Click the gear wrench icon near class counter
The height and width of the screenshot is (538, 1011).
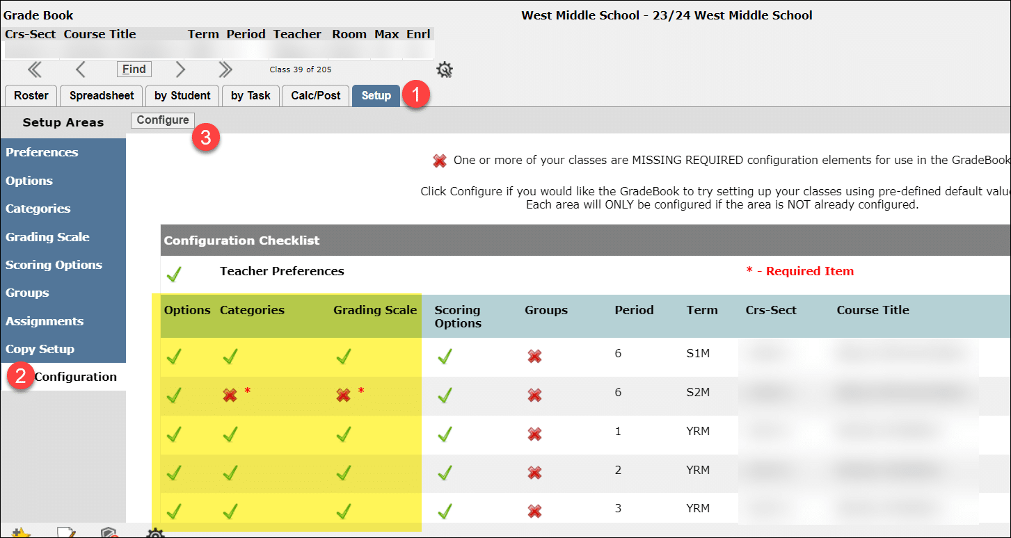coord(445,70)
